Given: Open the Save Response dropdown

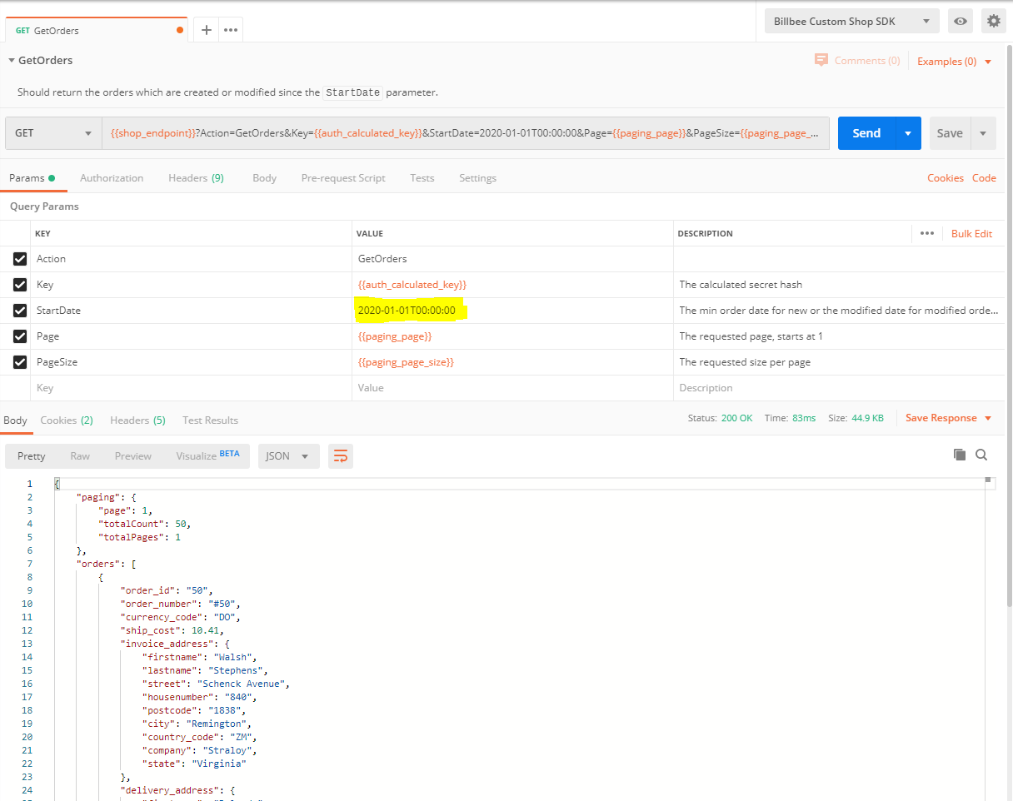Looking at the screenshot, I should [x=949, y=418].
